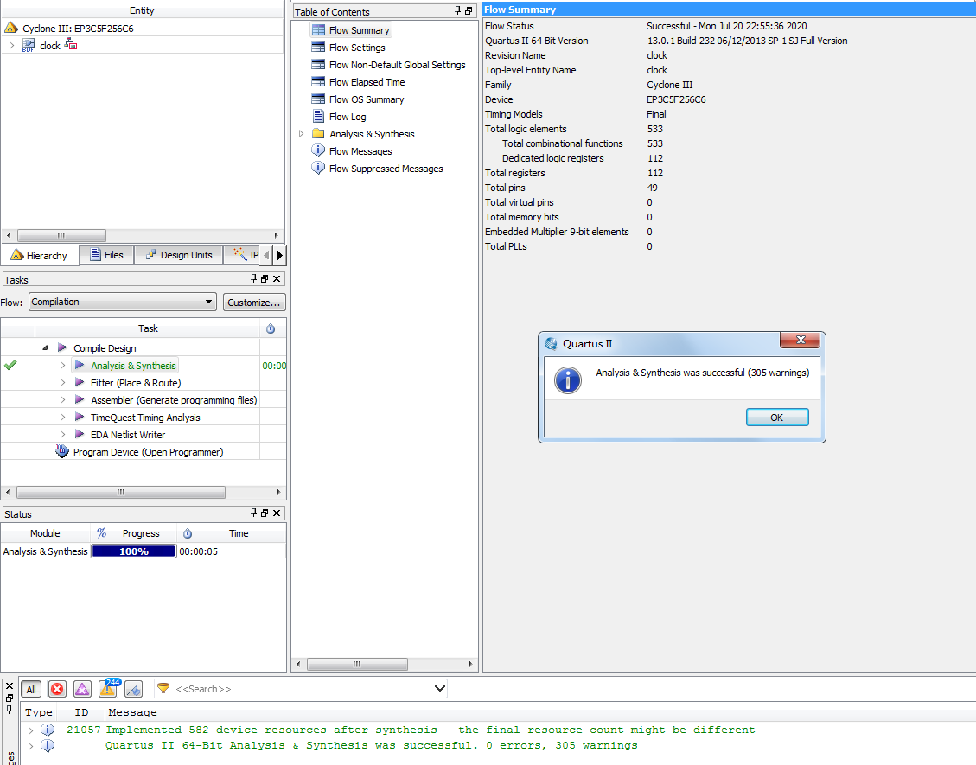The width and height of the screenshot is (976, 765).
Task: Pin the Table of Contents panel
Action: pyautogui.click(x=457, y=10)
